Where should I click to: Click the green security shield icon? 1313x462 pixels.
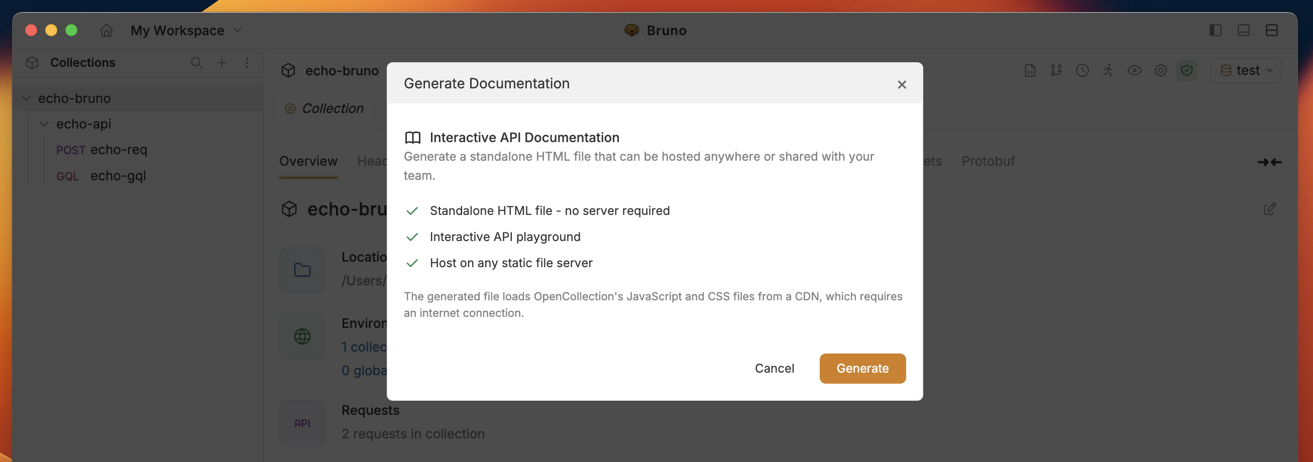(1187, 70)
